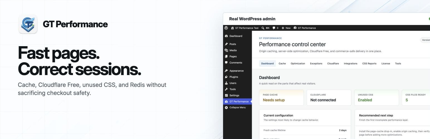Screen dimensions: 430x139
Task: Click New in the admin bar
Action: [x=288, y=28]
